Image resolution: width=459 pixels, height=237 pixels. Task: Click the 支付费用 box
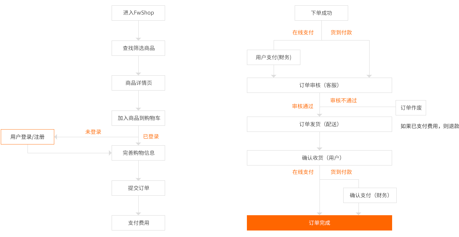(x=138, y=223)
